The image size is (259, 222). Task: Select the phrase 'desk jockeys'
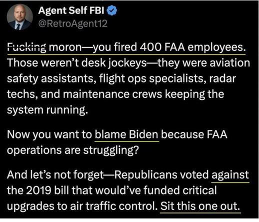[114, 63]
